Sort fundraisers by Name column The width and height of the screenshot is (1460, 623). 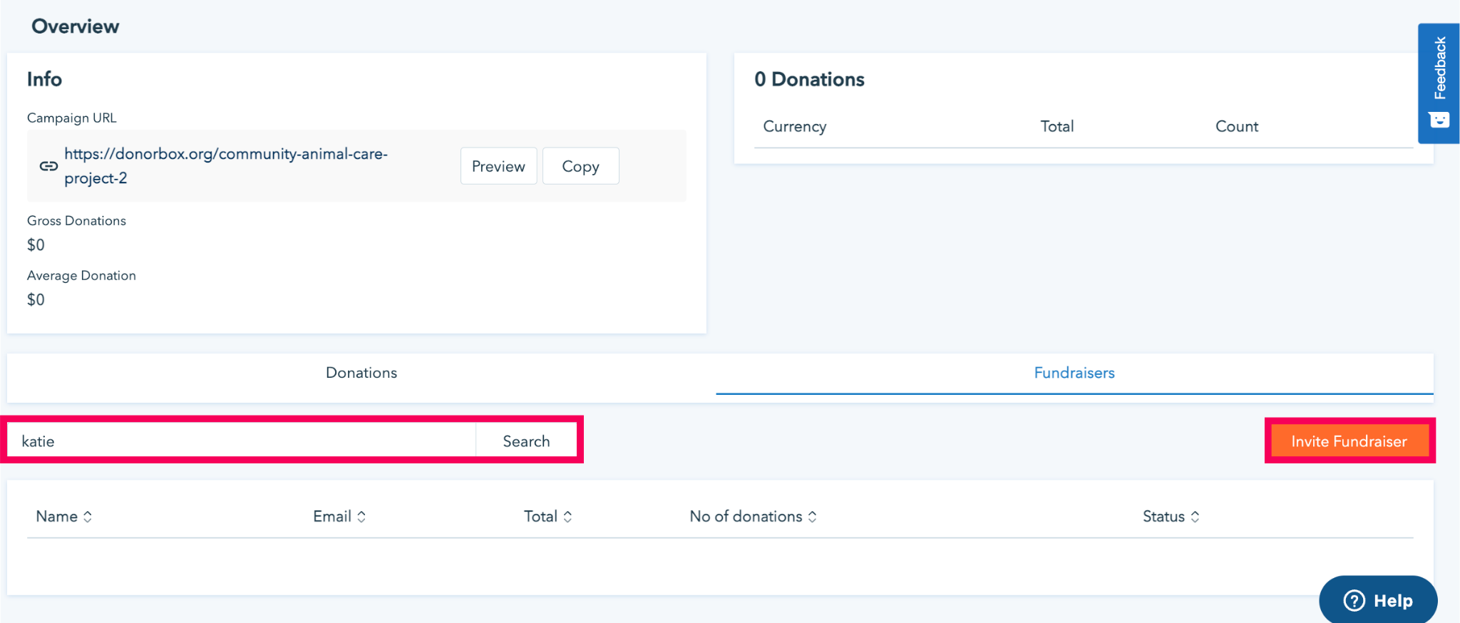click(64, 516)
